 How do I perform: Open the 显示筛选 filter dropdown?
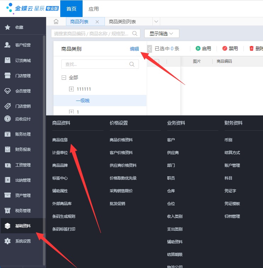pyautogui.click(x=161, y=34)
